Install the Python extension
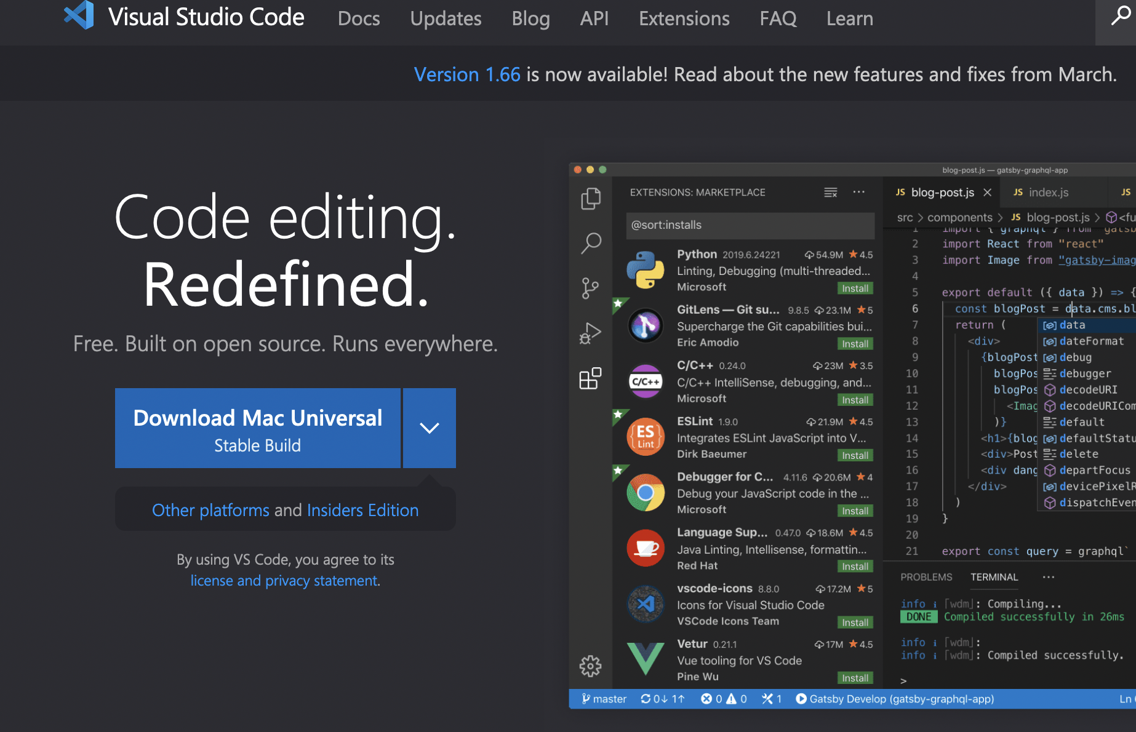The width and height of the screenshot is (1136, 732). pos(855,288)
